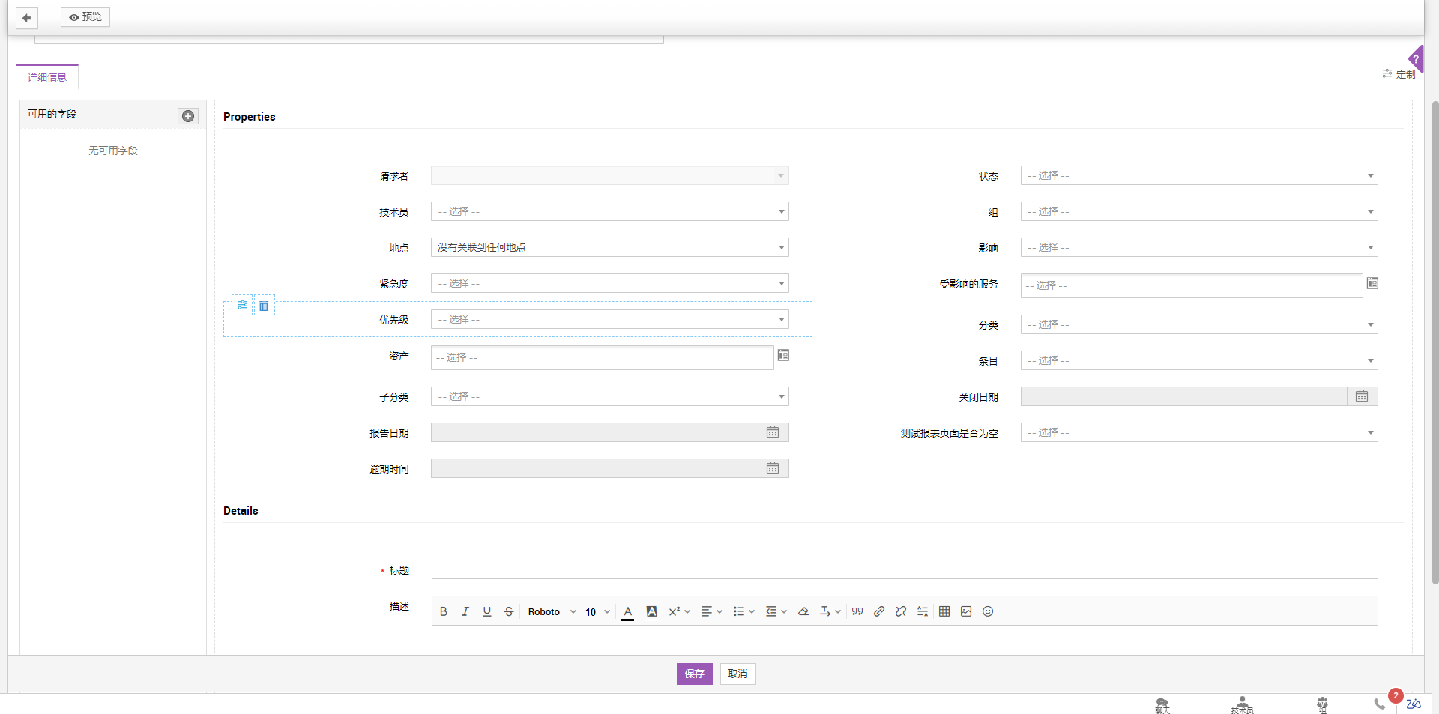Image resolution: width=1439 pixels, height=714 pixels.
Task: Toggle strikethrough formatting
Action: [509, 611]
